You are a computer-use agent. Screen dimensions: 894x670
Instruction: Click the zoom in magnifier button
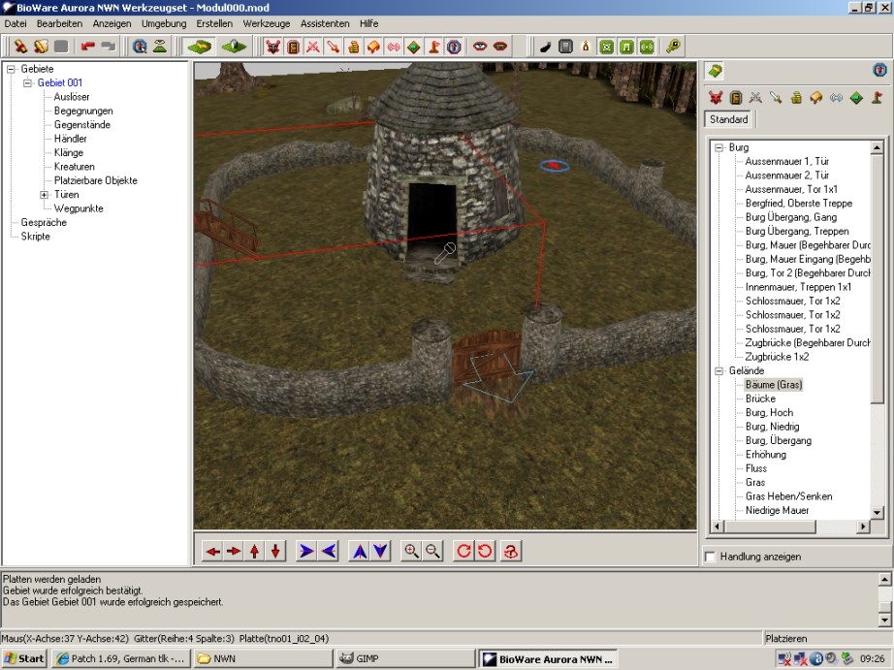(x=412, y=551)
